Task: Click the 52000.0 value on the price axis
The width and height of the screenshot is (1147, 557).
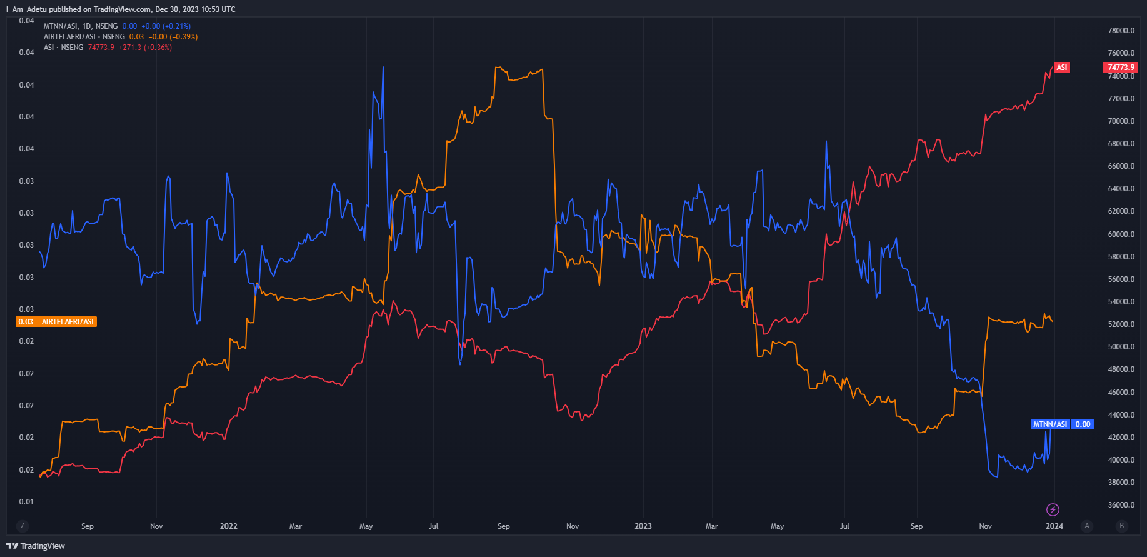Action: pos(1121,324)
